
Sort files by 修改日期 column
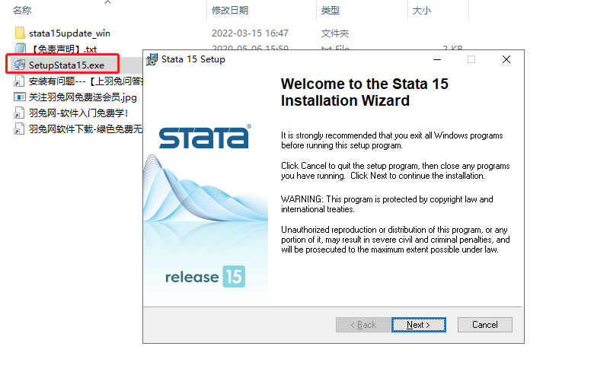[x=230, y=11]
